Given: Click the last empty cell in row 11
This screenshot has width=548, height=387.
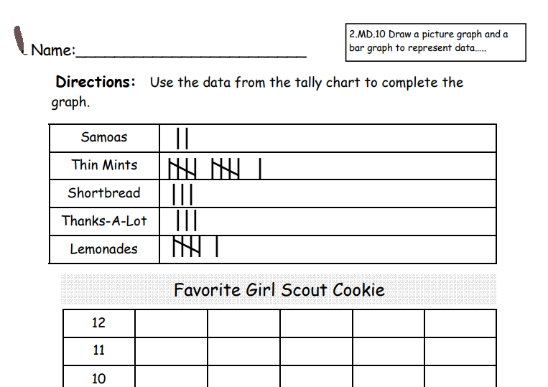Looking at the screenshot, I should click(x=460, y=350).
